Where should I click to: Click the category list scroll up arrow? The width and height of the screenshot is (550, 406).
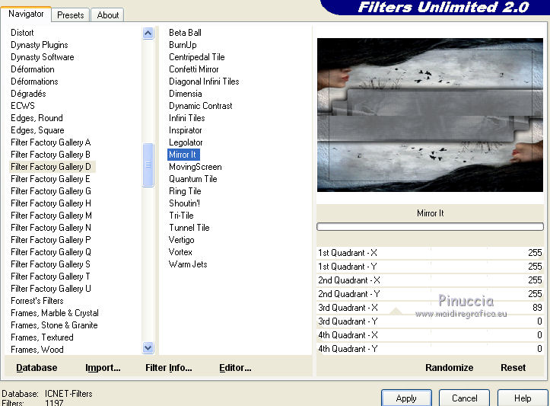coord(148,34)
